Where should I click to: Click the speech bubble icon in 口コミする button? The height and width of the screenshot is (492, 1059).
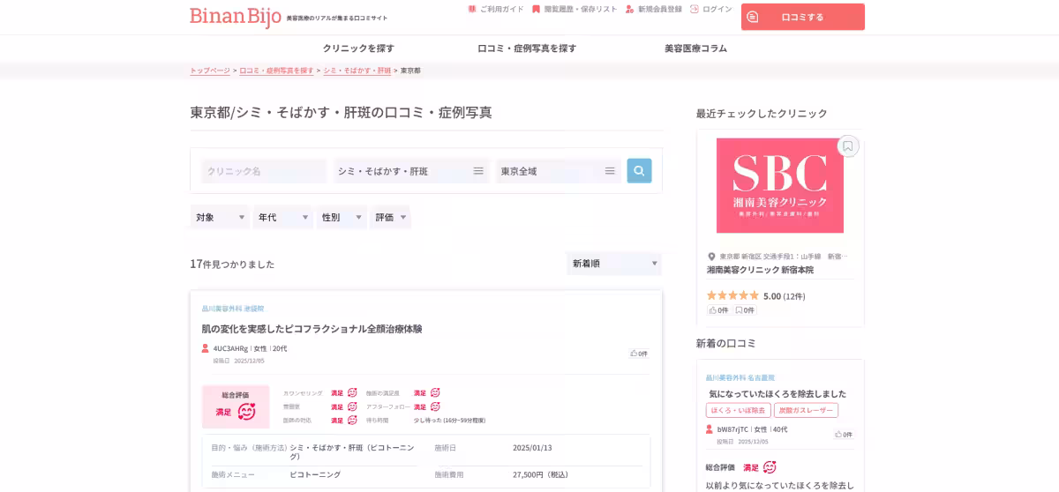tap(753, 17)
